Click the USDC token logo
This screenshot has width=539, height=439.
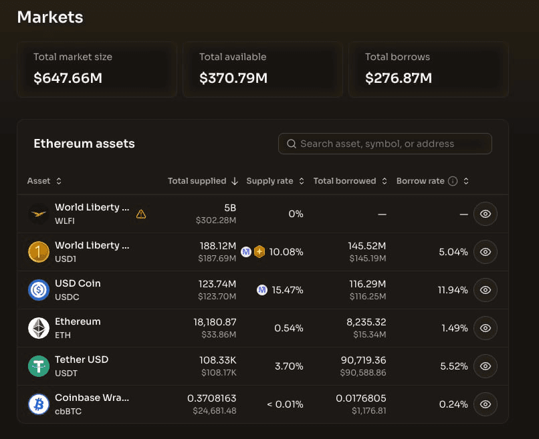click(x=39, y=290)
